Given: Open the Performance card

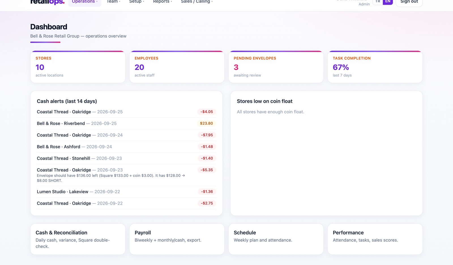Looking at the screenshot, I should (375, 239).
